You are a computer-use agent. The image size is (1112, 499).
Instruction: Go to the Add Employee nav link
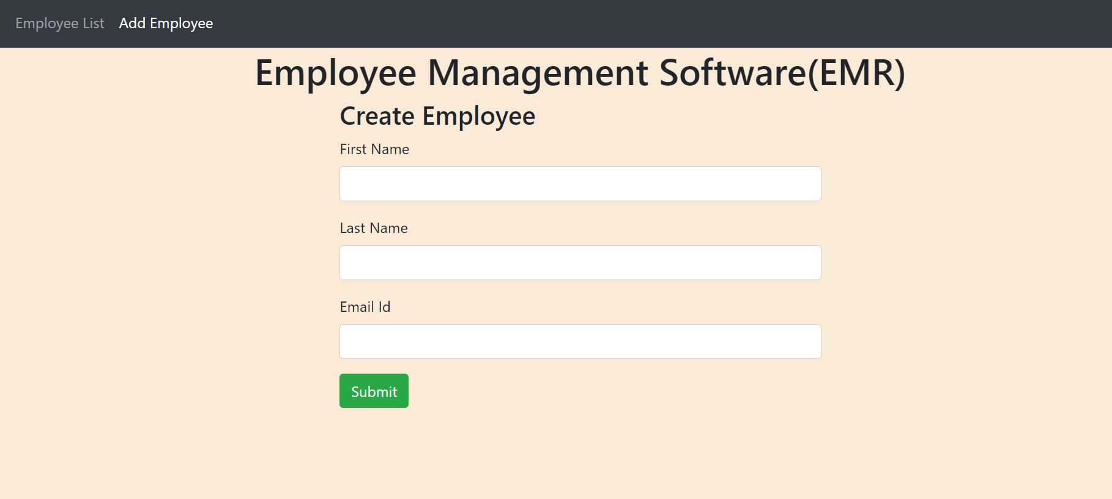pos(166,23)
